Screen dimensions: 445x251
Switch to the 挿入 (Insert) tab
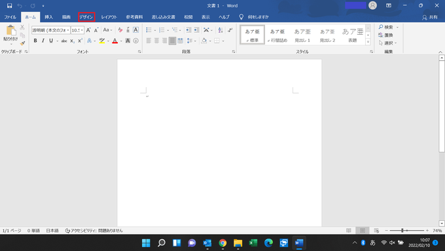point(49,17)
